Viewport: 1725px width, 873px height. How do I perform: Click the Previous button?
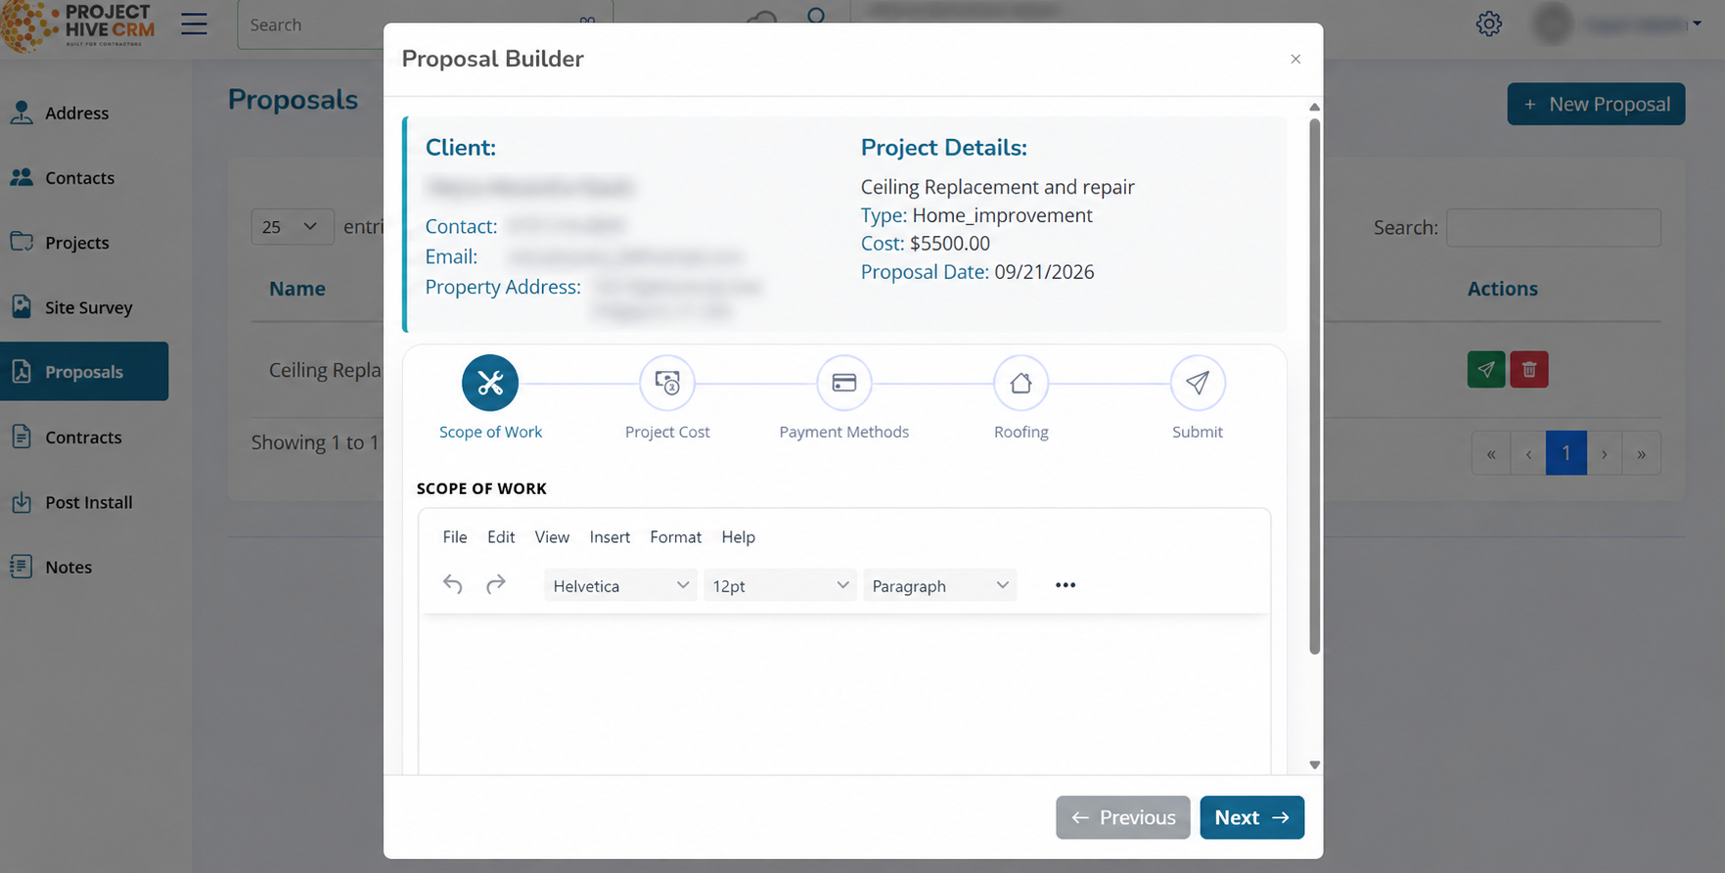coord(1123,817)
